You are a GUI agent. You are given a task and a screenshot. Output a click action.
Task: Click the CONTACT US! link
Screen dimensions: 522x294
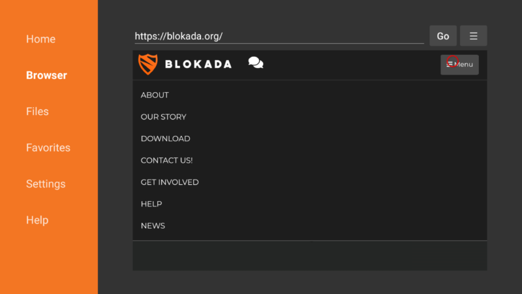166,160
